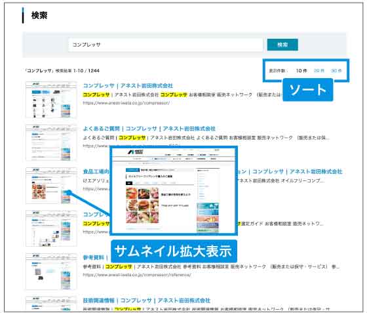Open the 参考資料 result title link
Image resolution: width=367 pixels, height=313 pixels.
pos(94,257)
